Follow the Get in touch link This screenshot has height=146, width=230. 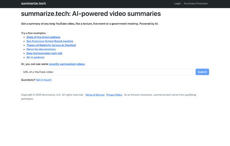tap(44, 80)
